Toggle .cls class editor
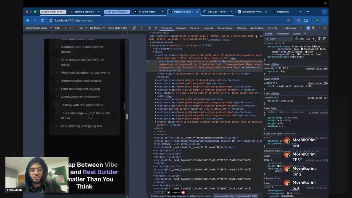Screen dimensions: 352x198 point(308,39)
